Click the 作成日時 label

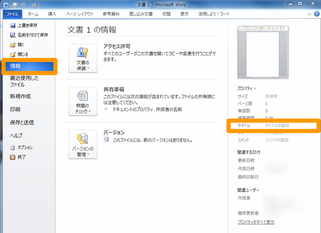coord(246,169)
